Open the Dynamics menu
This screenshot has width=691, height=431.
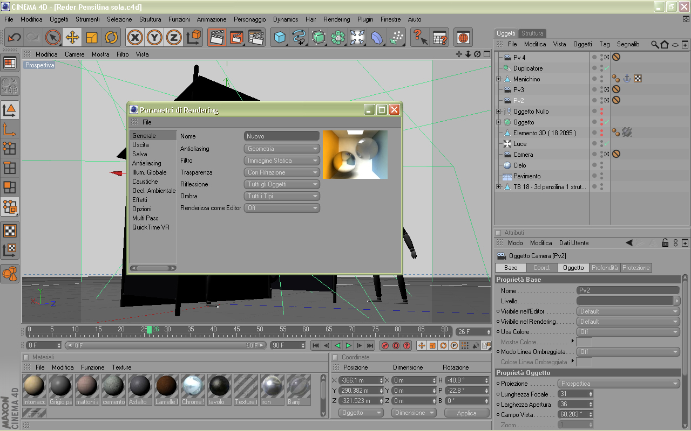click(286, 19)
